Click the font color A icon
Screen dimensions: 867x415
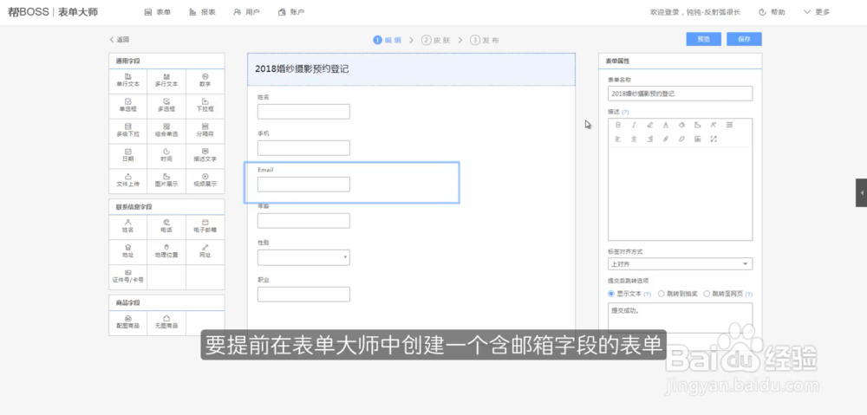coord(666,125)
